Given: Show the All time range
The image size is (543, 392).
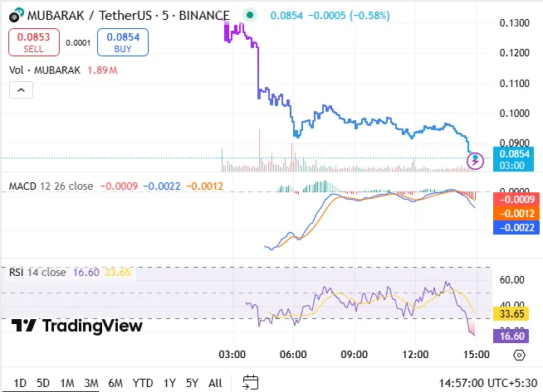Looking at the screenshot, I should (x=215, y=382).
